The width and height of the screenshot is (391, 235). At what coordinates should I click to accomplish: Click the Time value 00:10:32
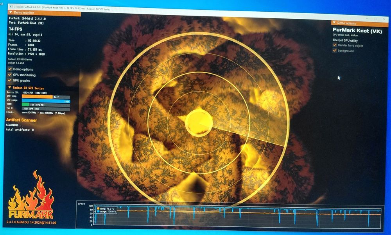pyautogui.click(x=34, y=41)
